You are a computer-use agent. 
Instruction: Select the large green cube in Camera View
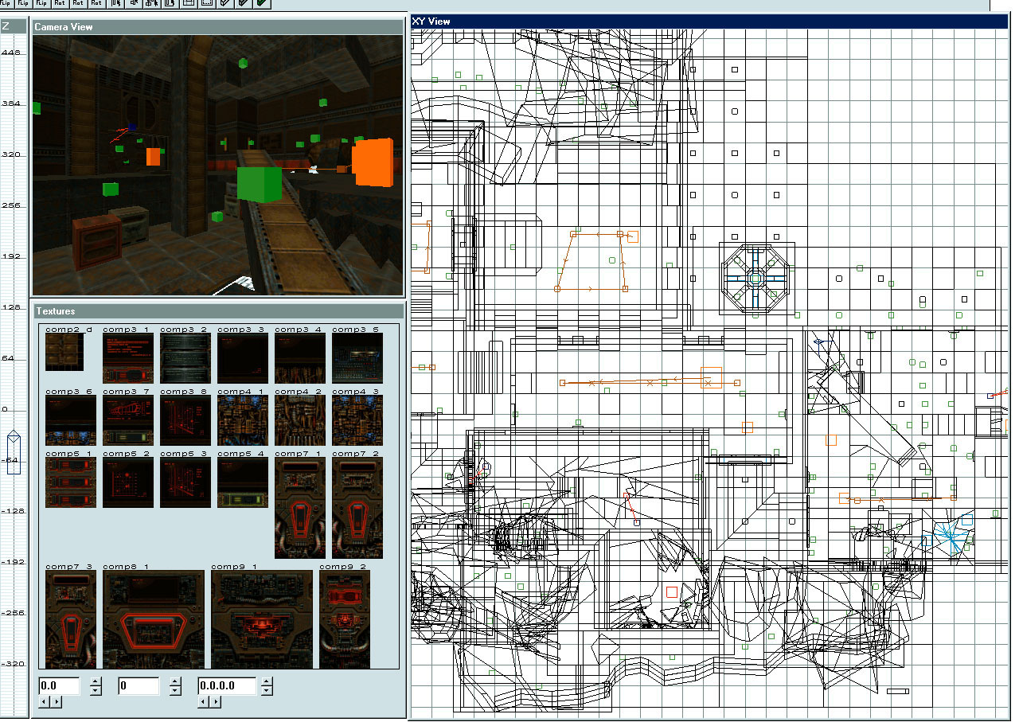point(259,184)
